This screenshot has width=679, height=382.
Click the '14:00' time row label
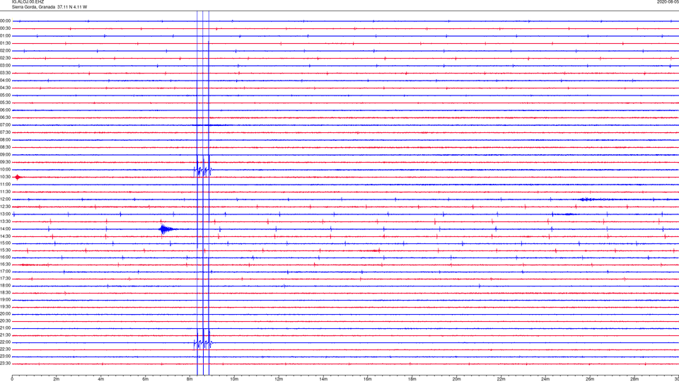(x=6, y=229)
